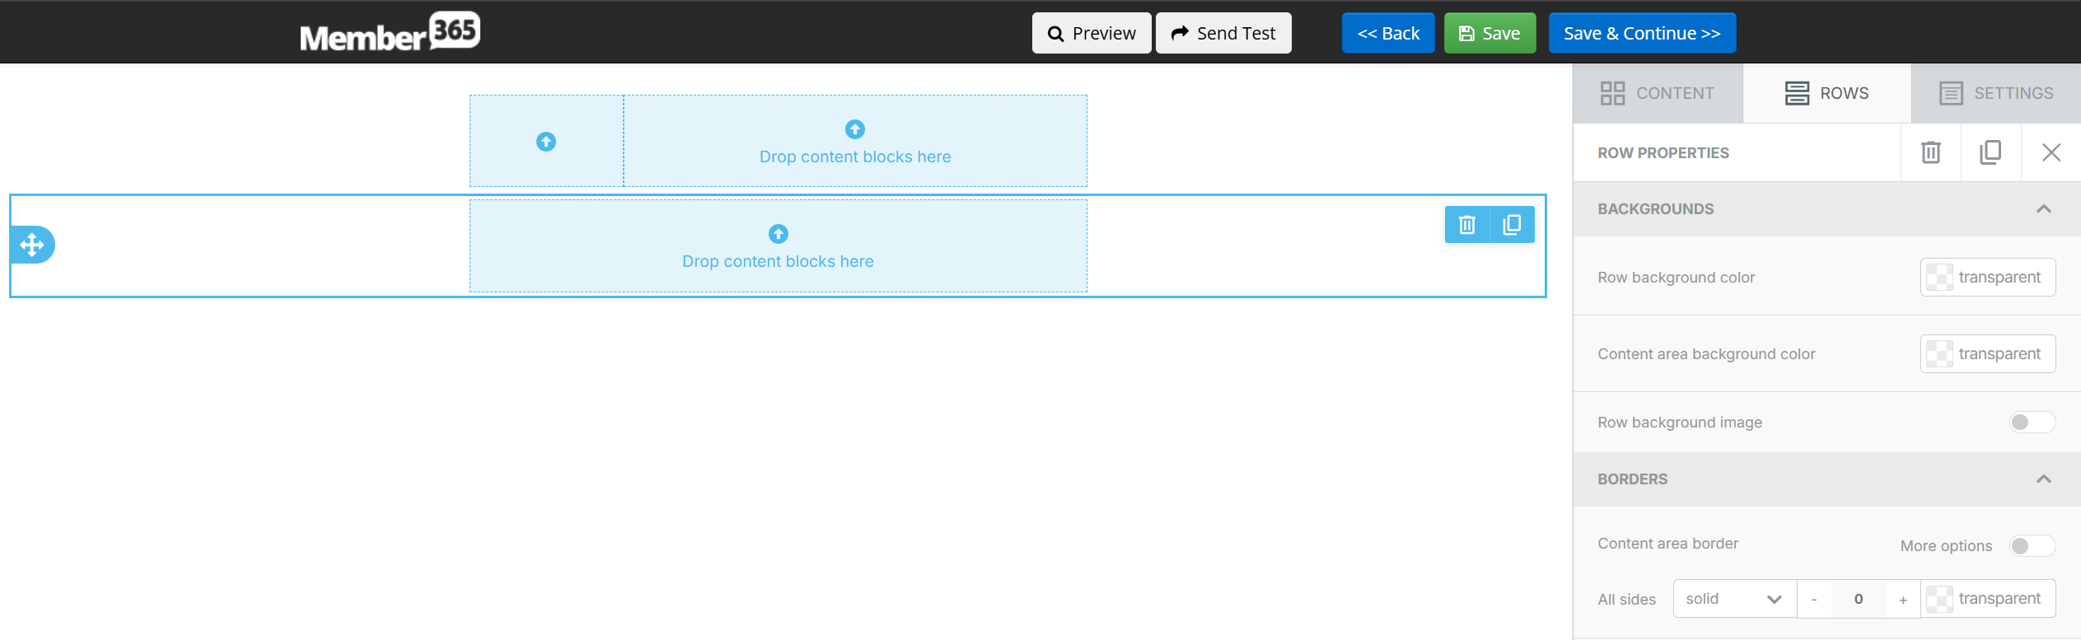
Task: Click the Preview button
Action: [x=1091, y=33]
